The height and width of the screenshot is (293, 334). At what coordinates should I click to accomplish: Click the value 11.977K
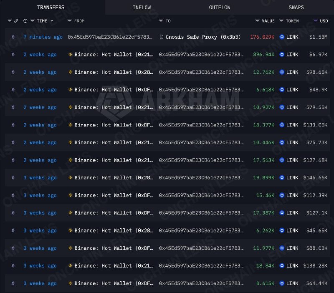(264, 248)
